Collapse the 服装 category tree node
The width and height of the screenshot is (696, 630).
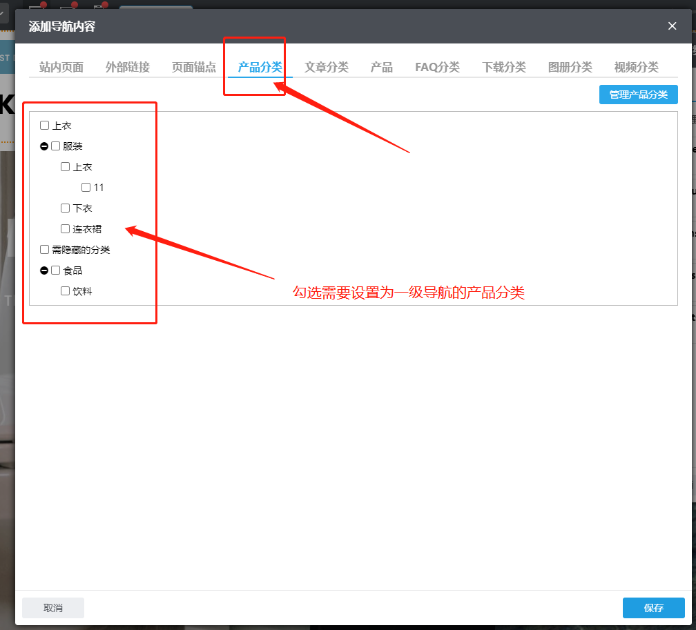tap(44, 146)
